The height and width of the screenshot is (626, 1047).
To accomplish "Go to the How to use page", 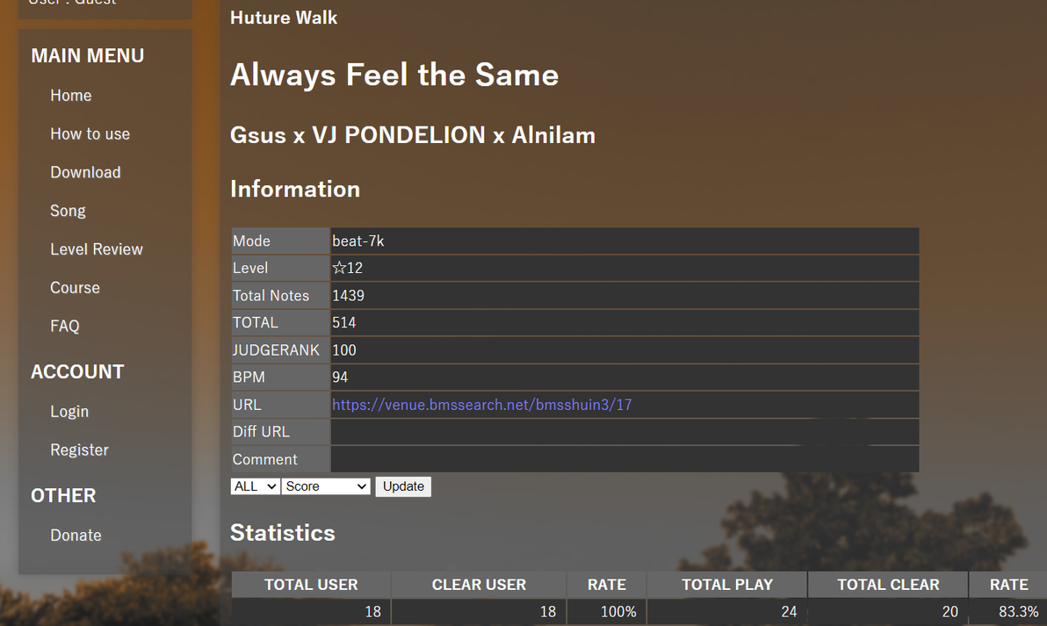I will (90, 134).
